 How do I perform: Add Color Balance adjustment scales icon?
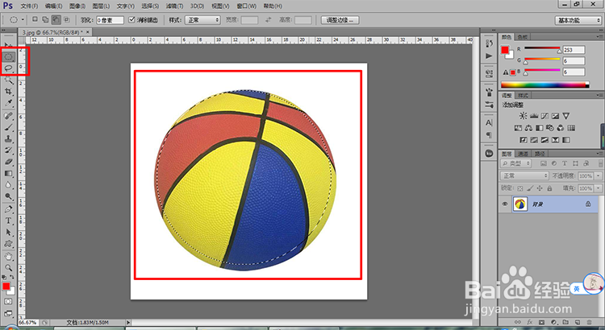point(528,128)
